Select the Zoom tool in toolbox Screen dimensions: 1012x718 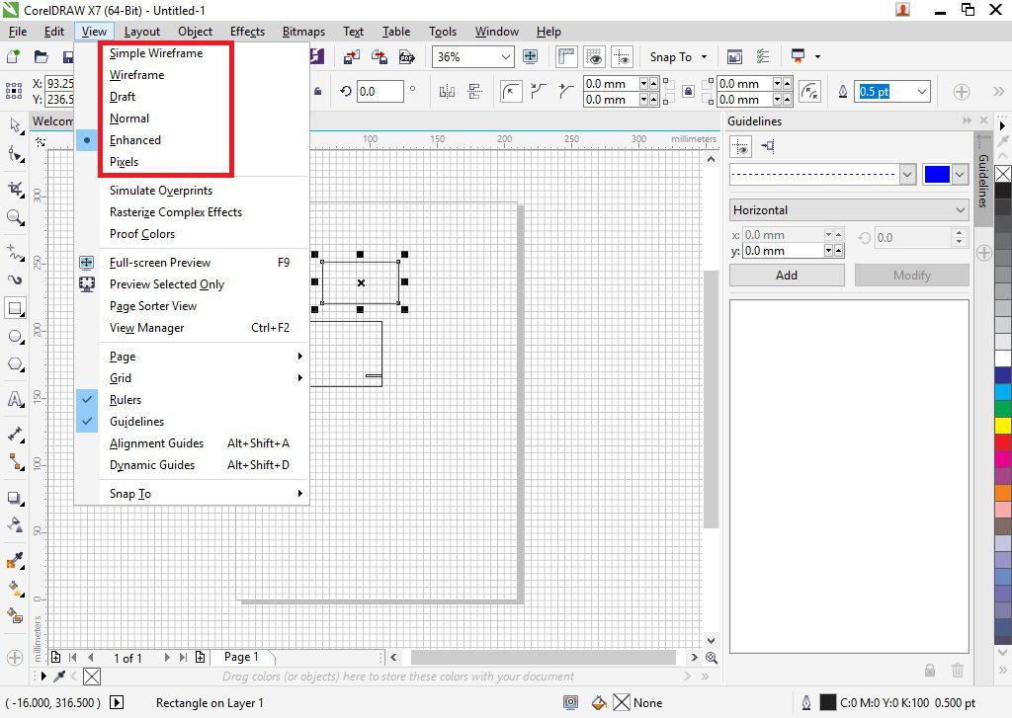[15, 216]
